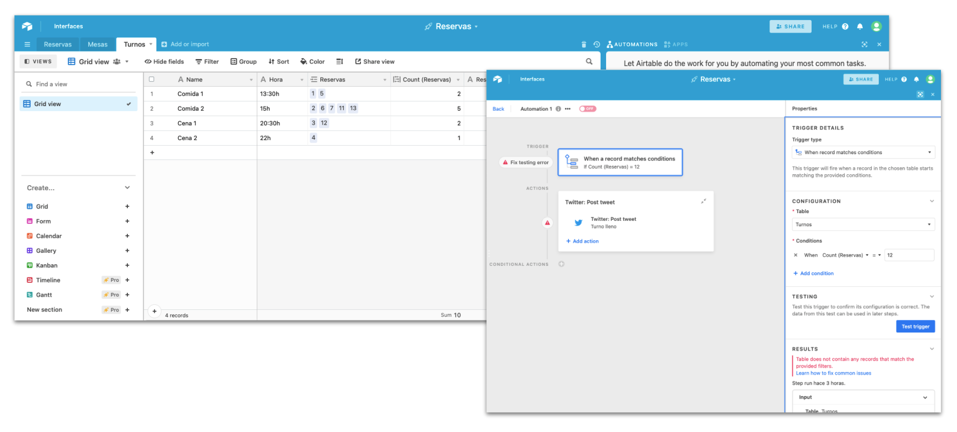The width and height of the screenshot is (957, 432).
Task: Check the select-all checkbox in grid header
Action: (x=151, y=80)
